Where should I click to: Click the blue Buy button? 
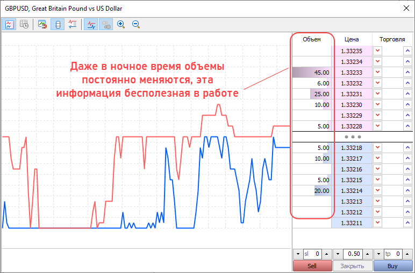point(392,266)
